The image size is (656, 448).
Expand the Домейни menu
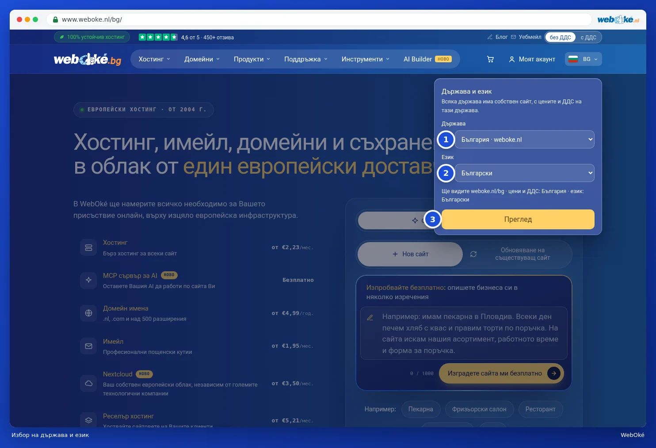[202, 59]
